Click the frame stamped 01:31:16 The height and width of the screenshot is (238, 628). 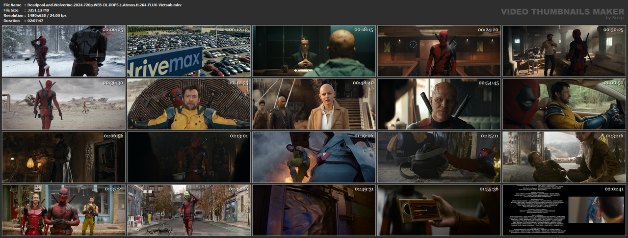point(564,157)
